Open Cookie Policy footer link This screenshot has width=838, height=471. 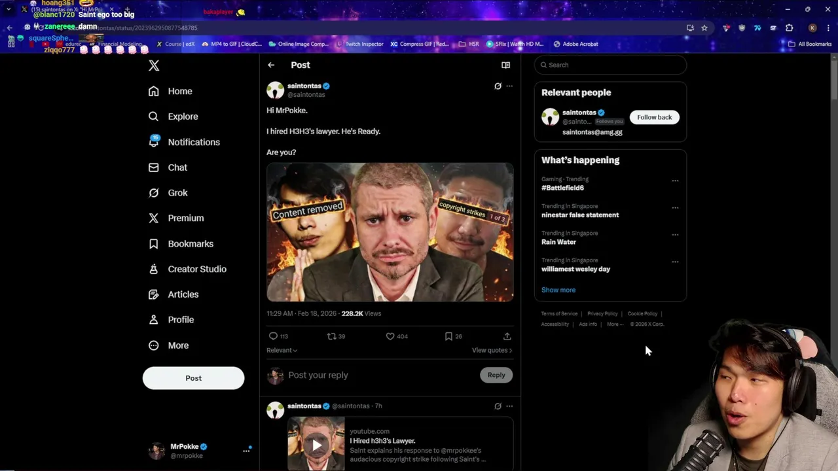[642, 313]
